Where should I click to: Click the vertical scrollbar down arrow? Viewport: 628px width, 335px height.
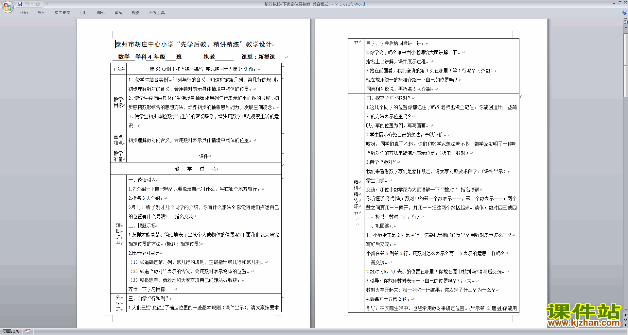[x=626, y=310]
